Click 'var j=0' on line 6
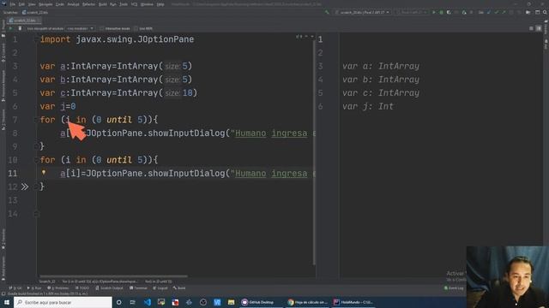Screen dimensions: 549x308 pos(57,106)
